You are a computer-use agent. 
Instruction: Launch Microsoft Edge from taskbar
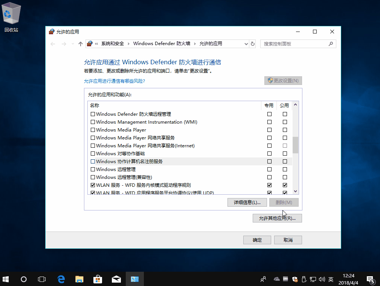pos(61,279)
